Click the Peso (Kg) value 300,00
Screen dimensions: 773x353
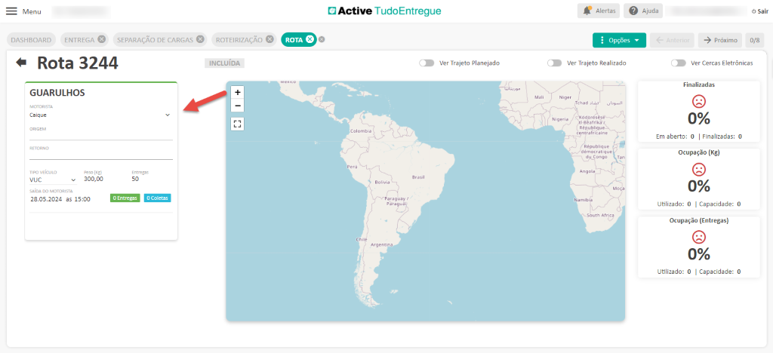pos(94,180)
